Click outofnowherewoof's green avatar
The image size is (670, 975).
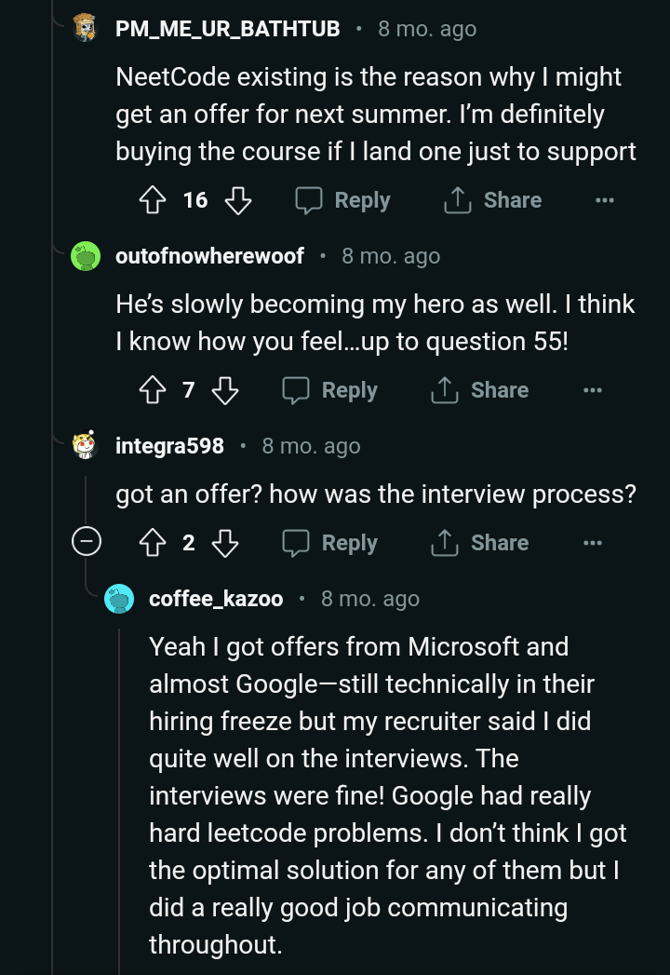[x=86, y=256]
